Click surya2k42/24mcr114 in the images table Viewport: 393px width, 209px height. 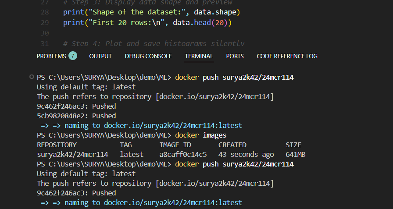pyautogui.click(x=72, y=154)
